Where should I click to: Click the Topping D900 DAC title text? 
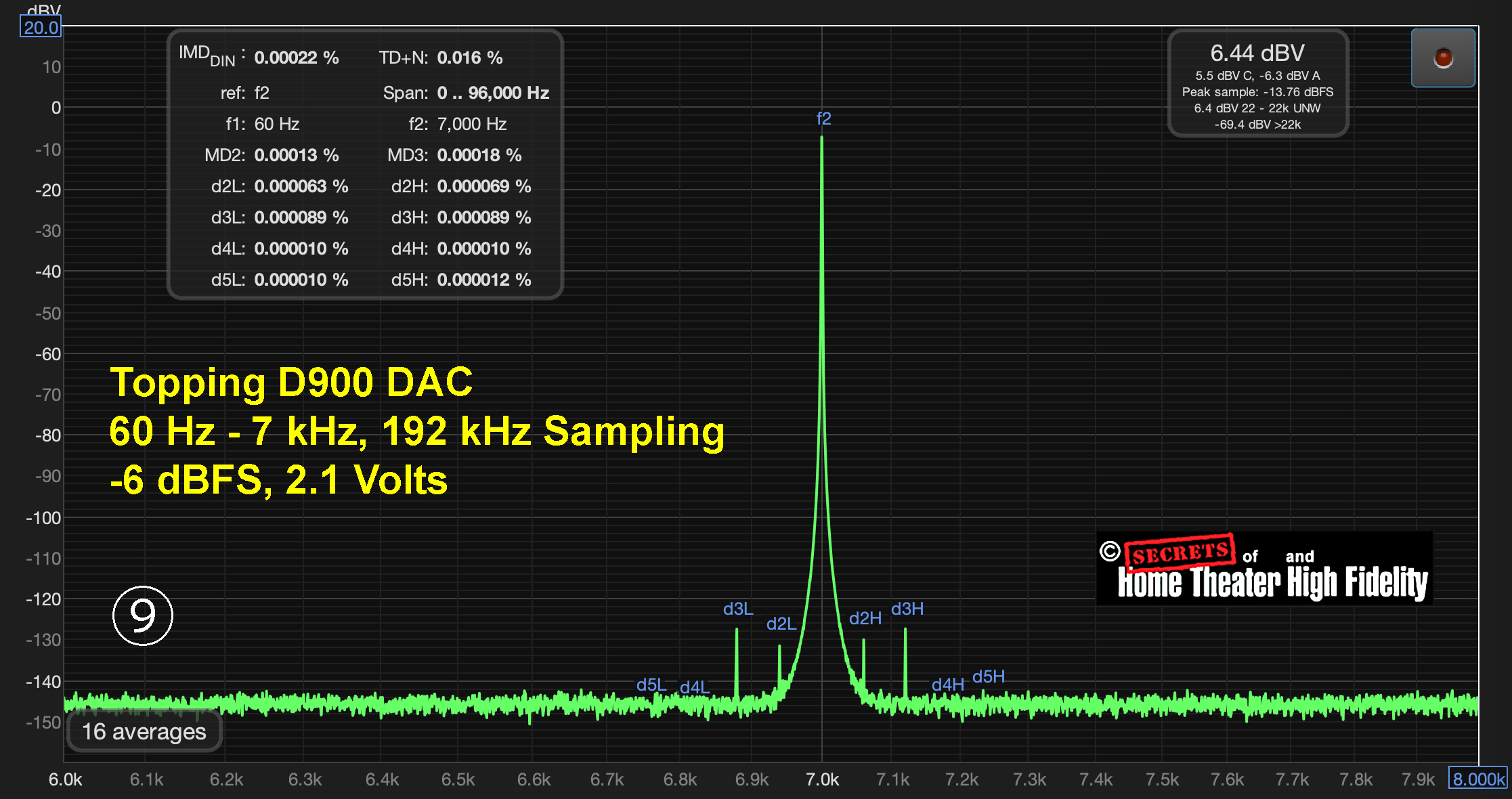(x=291, y=383)
